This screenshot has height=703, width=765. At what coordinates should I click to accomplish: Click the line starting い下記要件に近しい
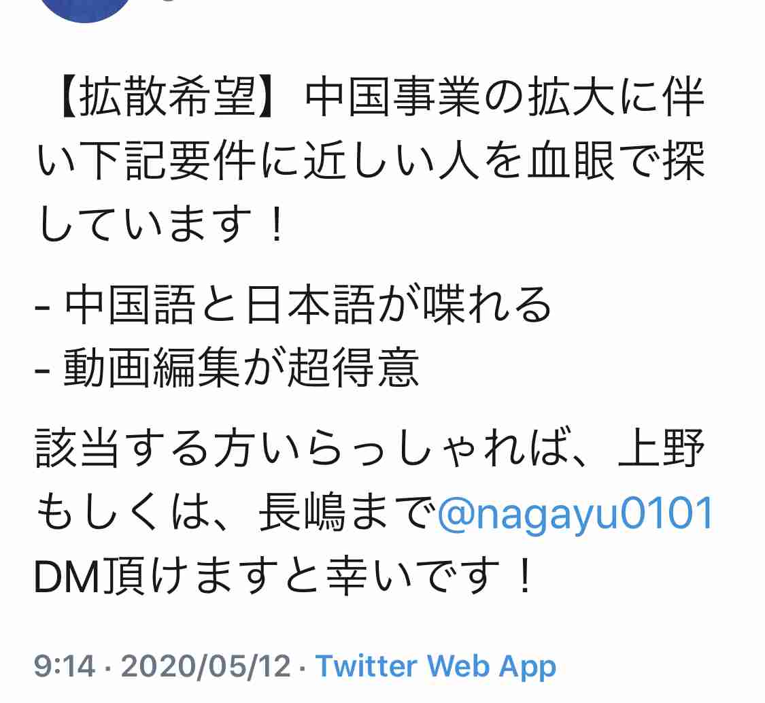371,161
